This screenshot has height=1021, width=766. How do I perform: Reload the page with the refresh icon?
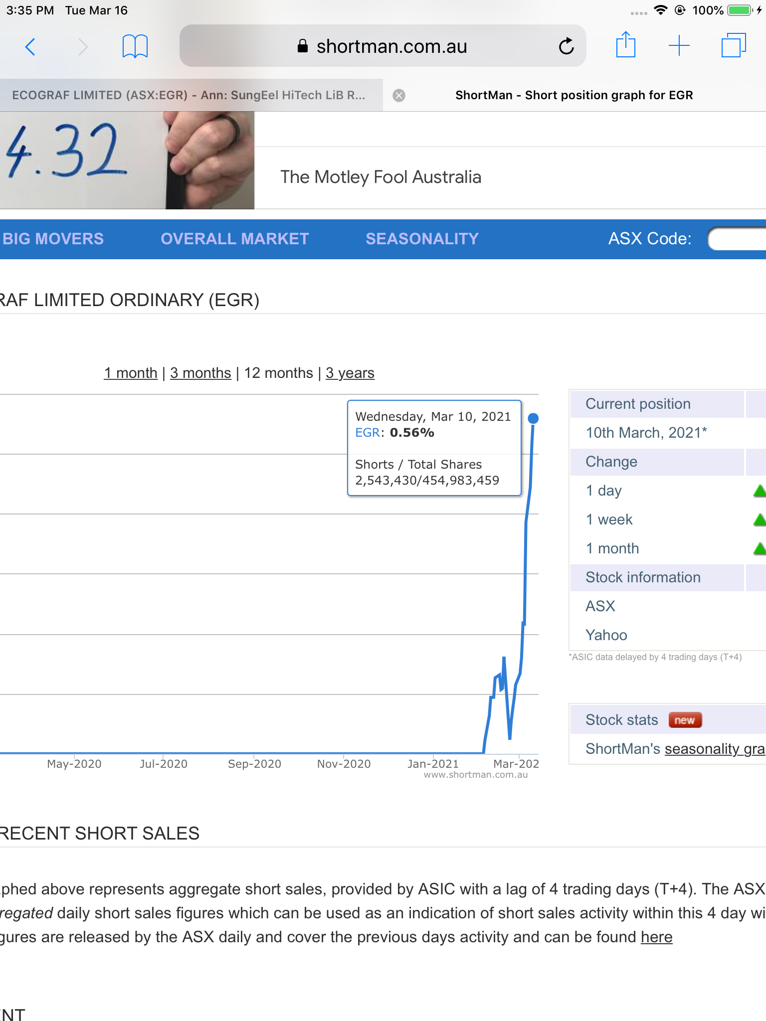567,46
